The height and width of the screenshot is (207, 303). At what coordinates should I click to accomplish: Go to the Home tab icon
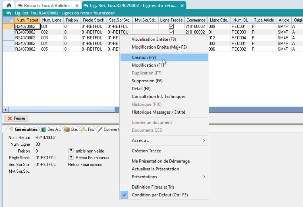click(x=9, y=5)
